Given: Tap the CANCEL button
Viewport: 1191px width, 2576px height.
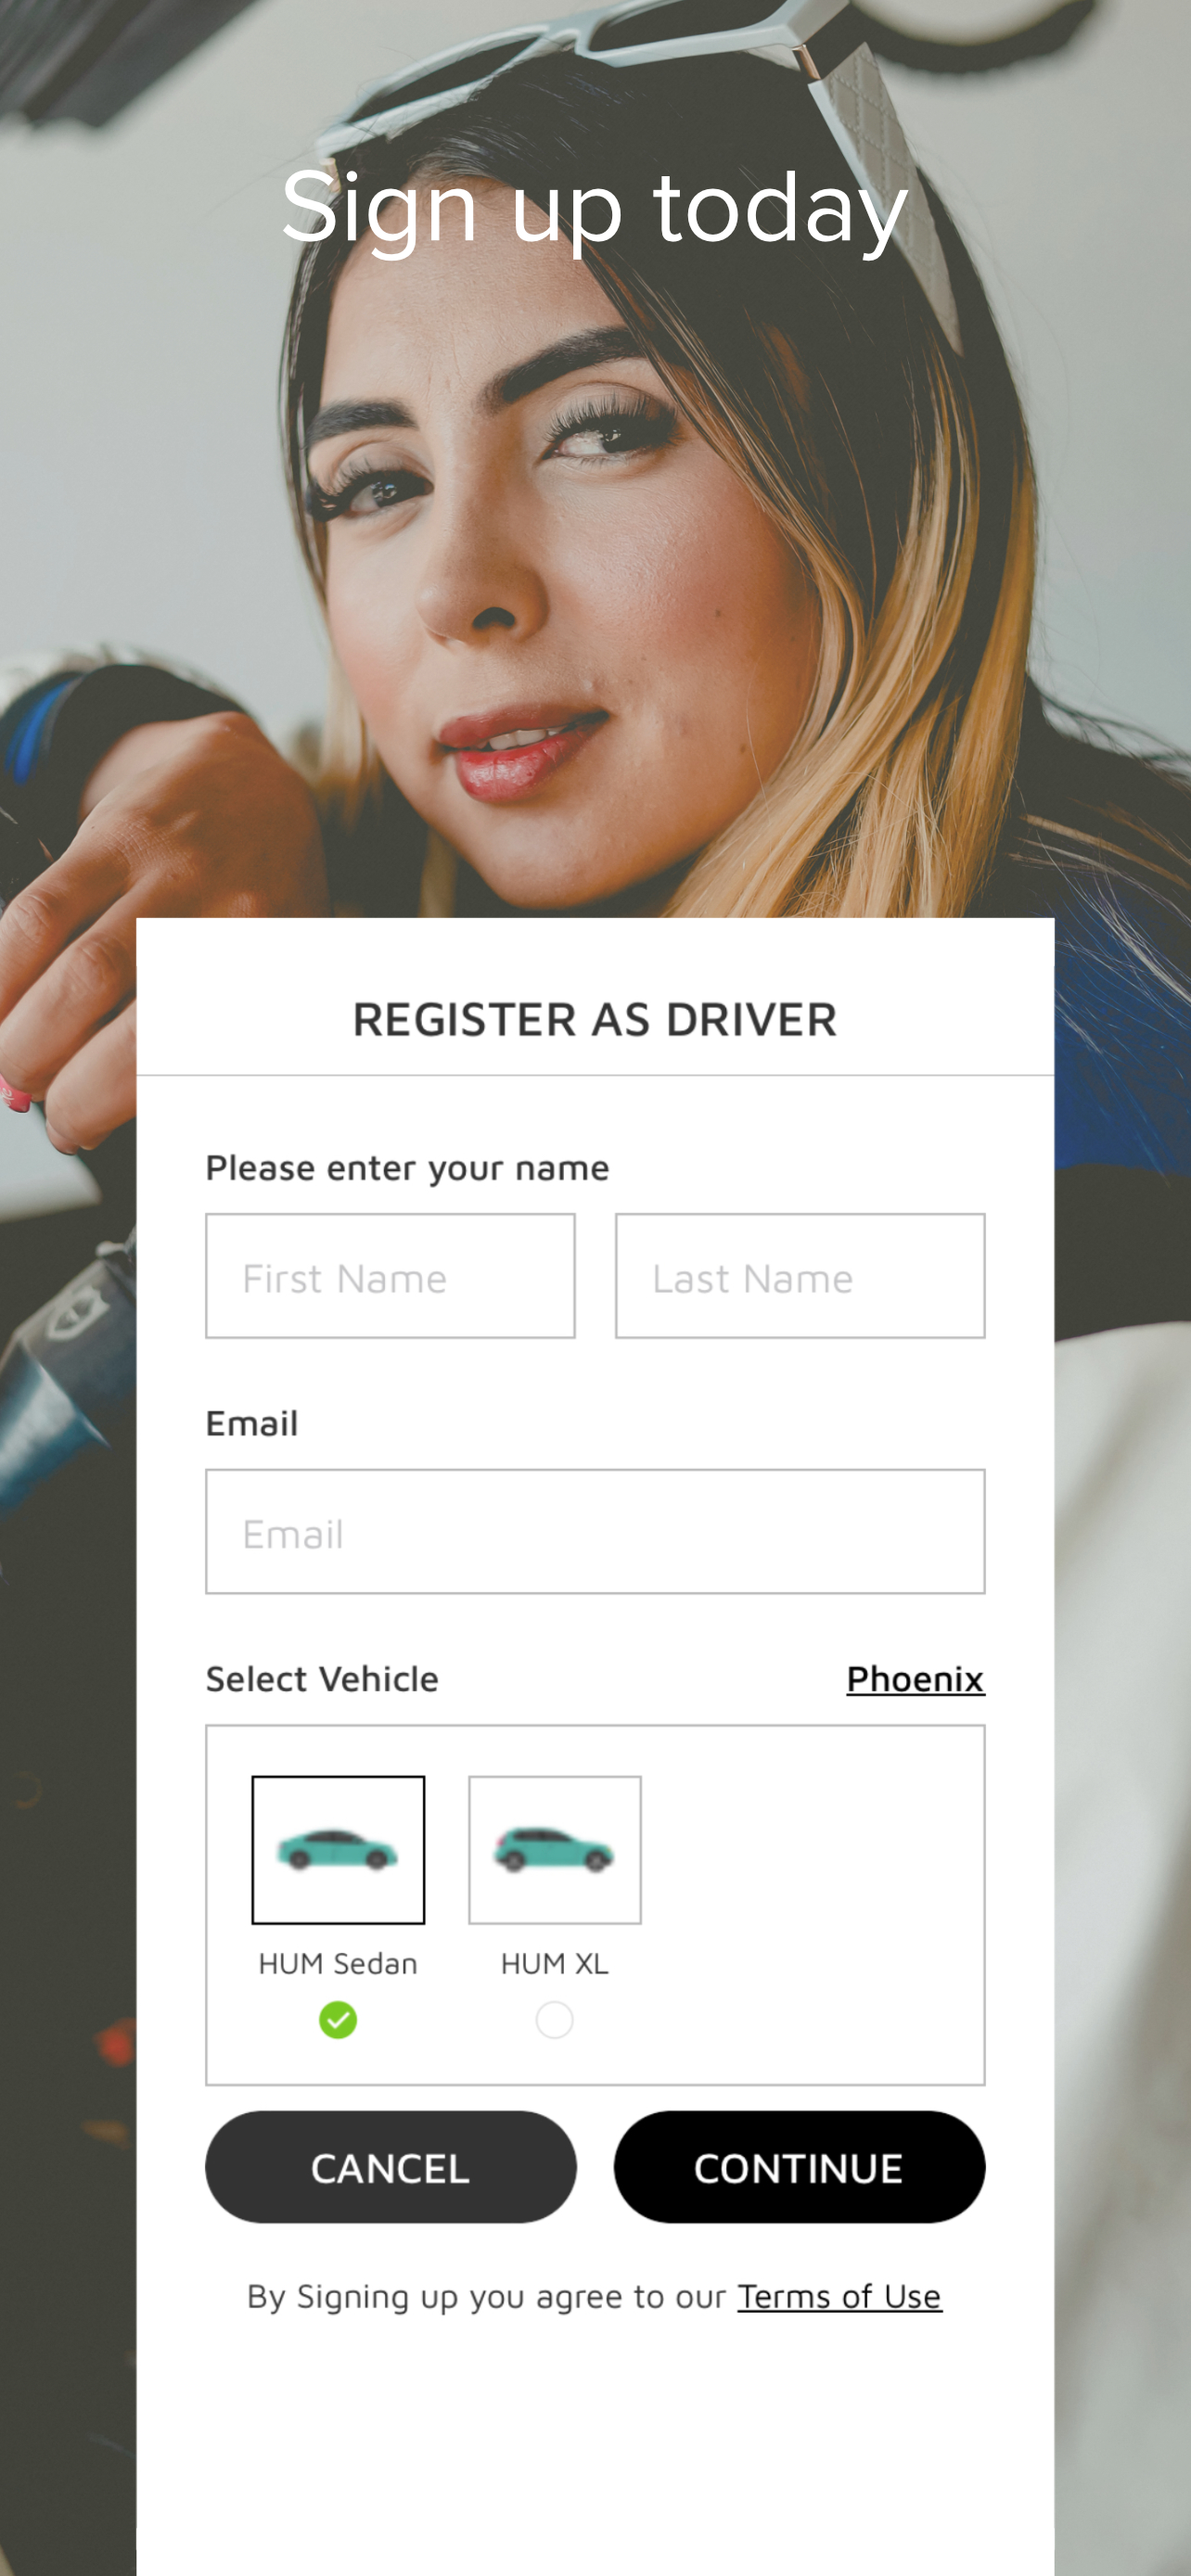Looking at the screenshot, I should pyautogui.click(x=391, y=2167).
